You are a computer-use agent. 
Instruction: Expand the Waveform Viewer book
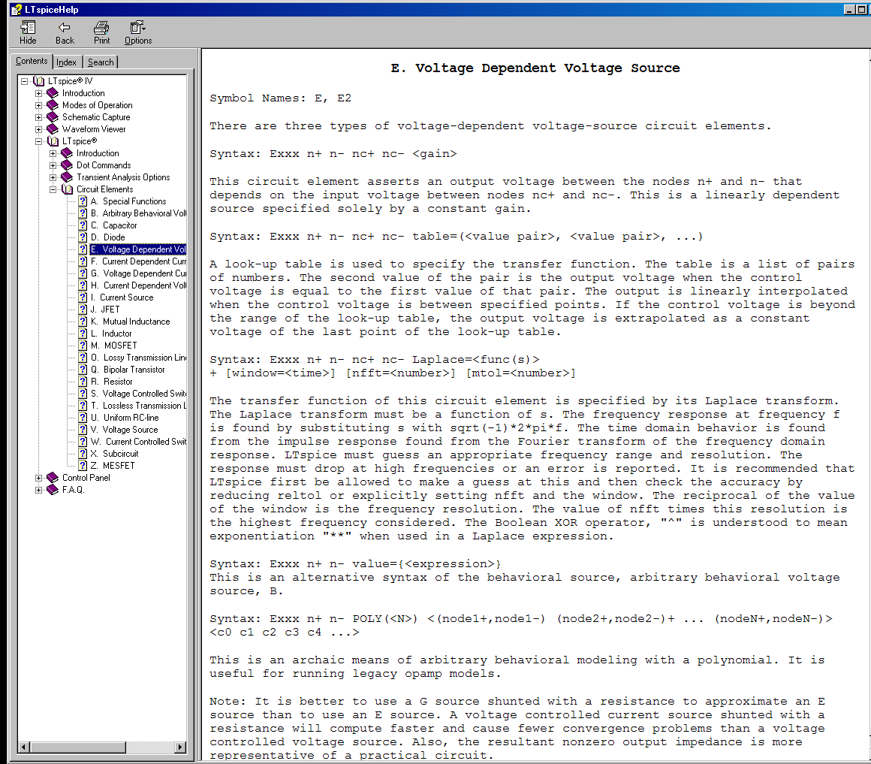pyautogui.click(x=39, y=129)
